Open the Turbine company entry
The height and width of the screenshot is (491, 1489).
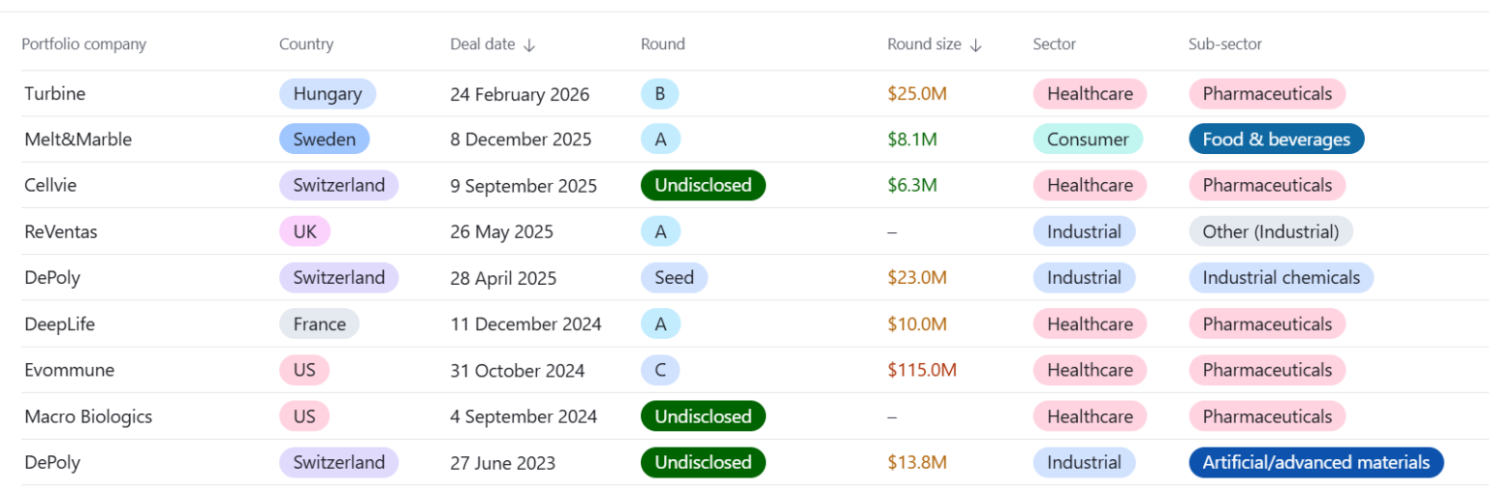(x=55, y=94)
